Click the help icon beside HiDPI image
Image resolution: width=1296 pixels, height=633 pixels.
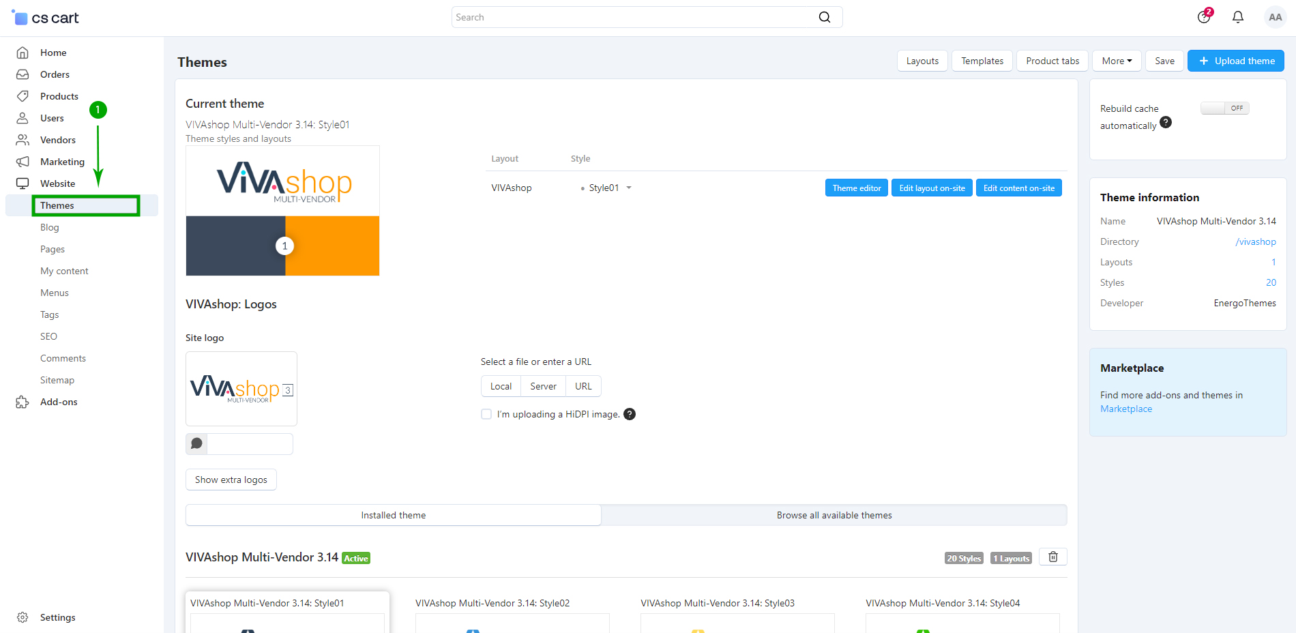630,414
